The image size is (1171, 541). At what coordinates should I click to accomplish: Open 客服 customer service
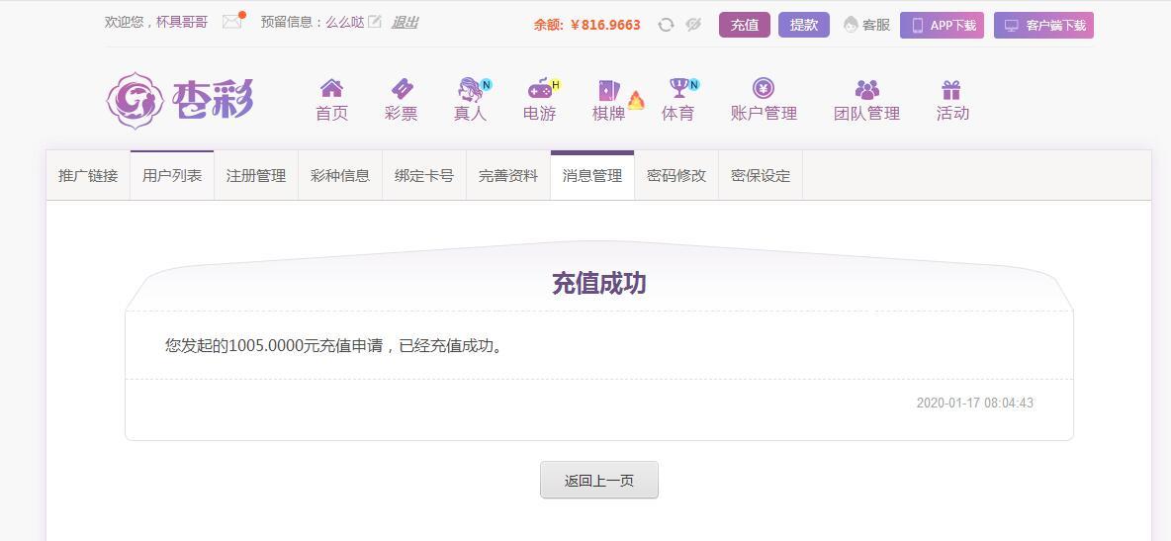pyautogui.click(x=867, y=25)
